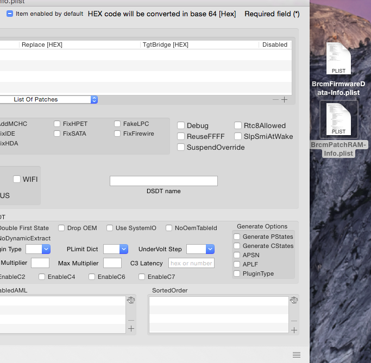371x363 pixels.
Task: Toggle SlpSmiAtWake checkbox
Action: tap(238, 136)
